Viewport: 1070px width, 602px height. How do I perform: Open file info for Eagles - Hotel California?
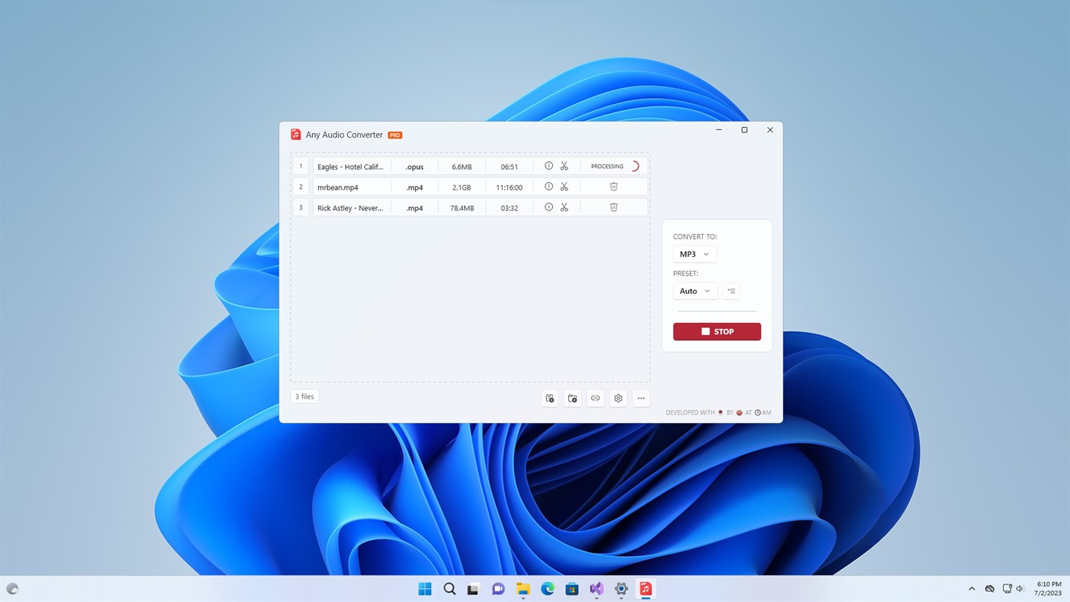click(548, 165)
